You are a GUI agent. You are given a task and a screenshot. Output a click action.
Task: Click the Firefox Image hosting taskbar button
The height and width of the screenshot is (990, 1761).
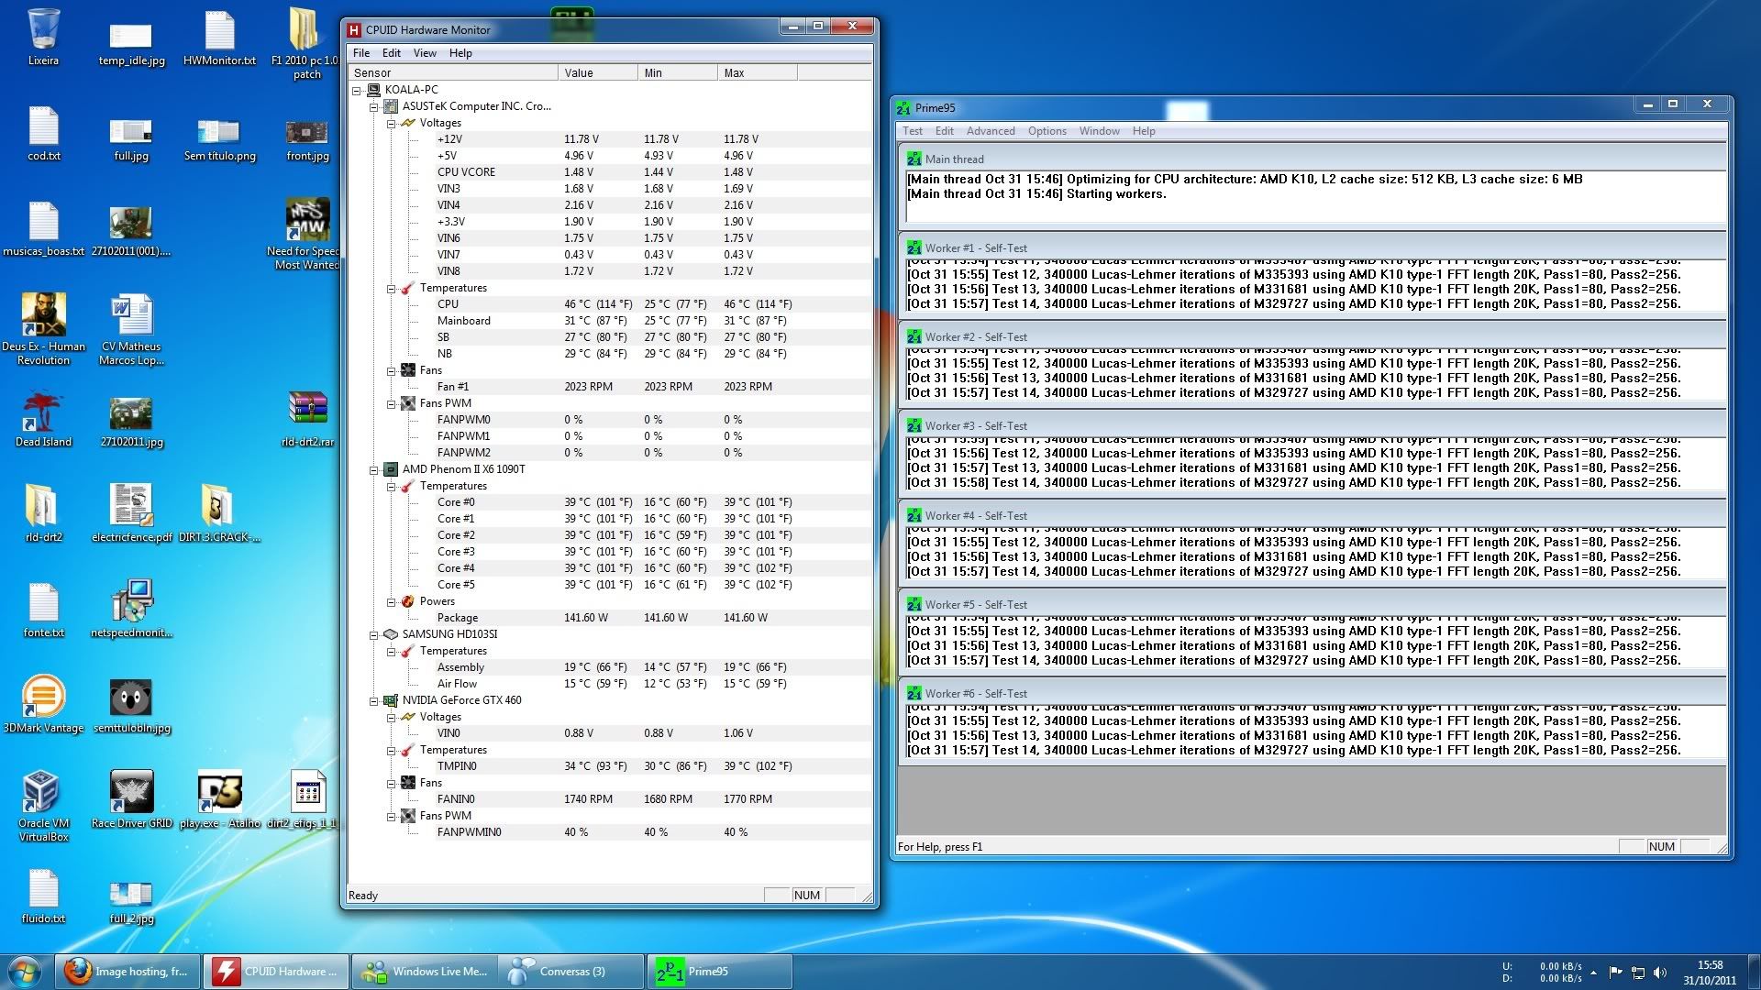[128, 972]
